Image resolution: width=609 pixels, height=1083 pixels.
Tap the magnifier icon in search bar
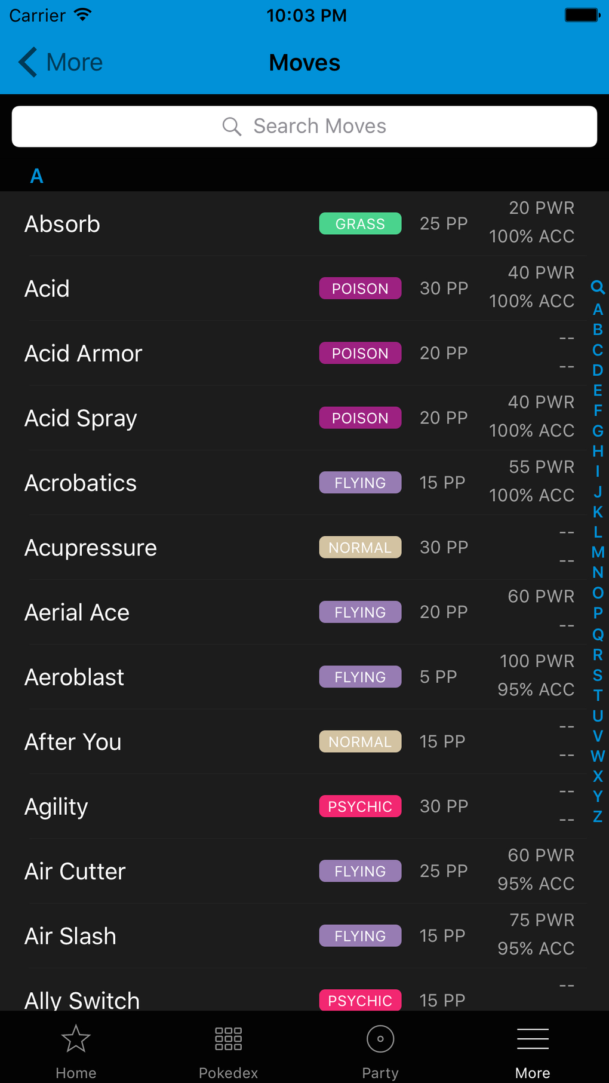(x=232, y=127)
